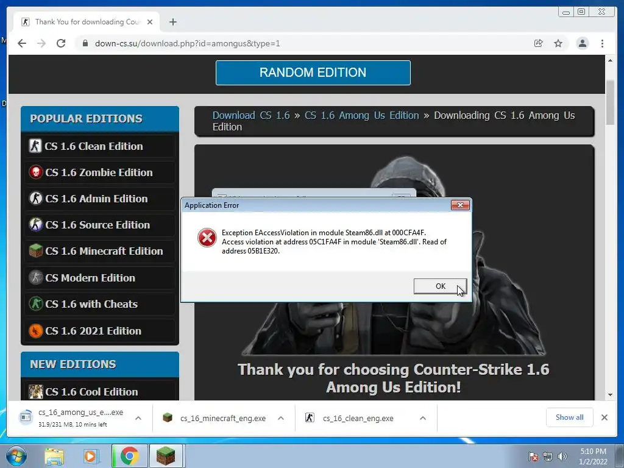Expand options for cs_16_clean_eng.exe download
The image size is (624, 468).
423,418
